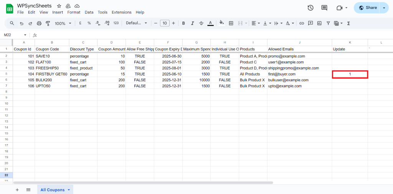Viewport: 393px width, 194px height.
Task: Create a filter
Action: [x=328, y=23]
